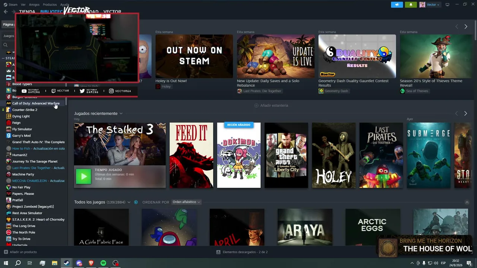This screenshot has width=477, height=268.
Task: Select The Stalked 3 cover
Action: click(x=120, y=144)
